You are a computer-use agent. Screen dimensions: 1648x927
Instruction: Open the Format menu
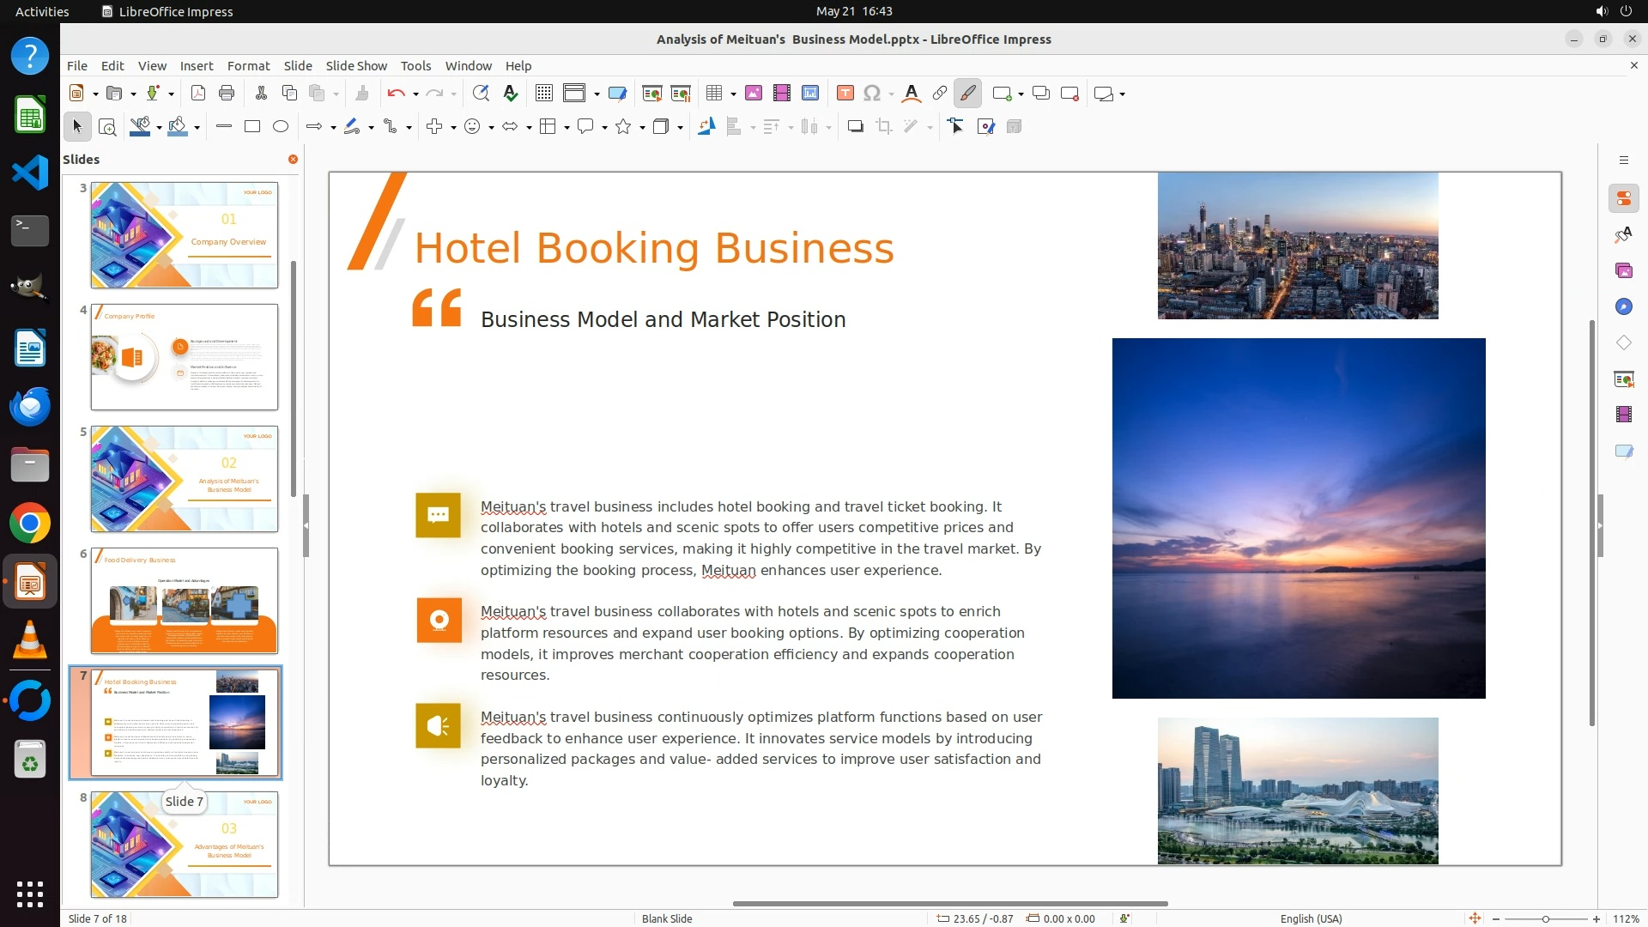(x=248, y=66)
